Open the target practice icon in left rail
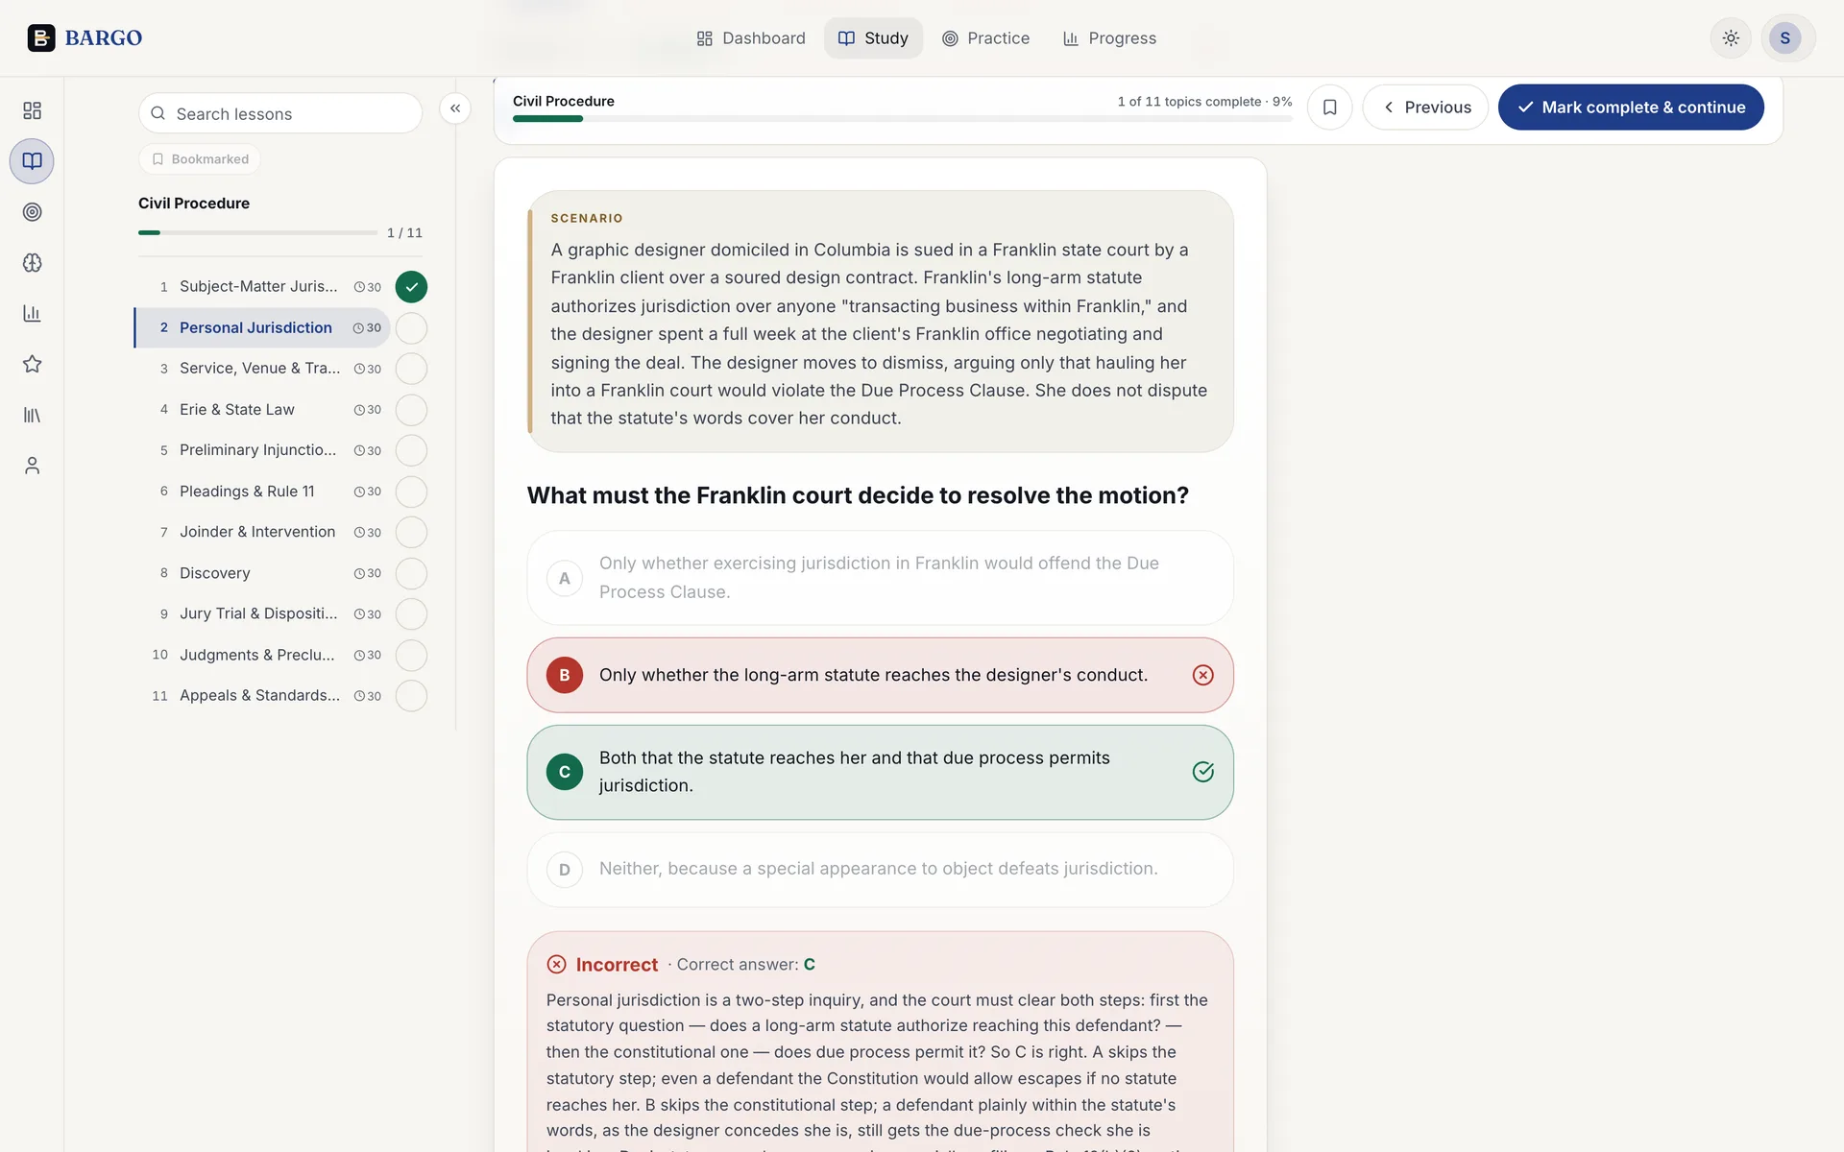This screenshot has width=1844, height=1152. point(32,212)
